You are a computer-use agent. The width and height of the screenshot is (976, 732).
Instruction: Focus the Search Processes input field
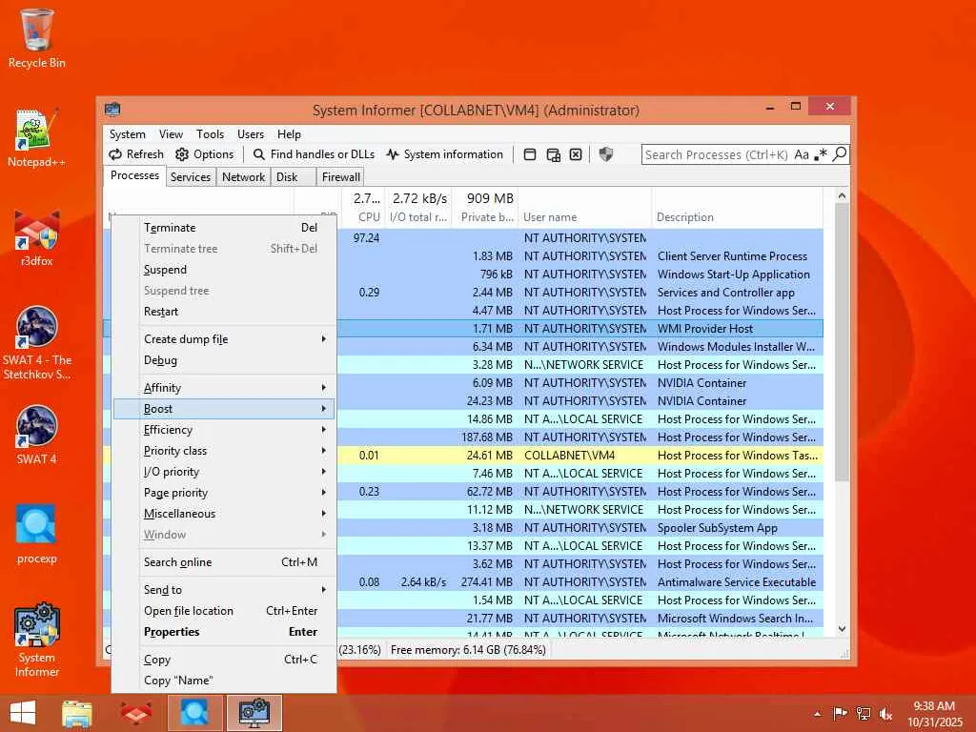tap(717, 154)
